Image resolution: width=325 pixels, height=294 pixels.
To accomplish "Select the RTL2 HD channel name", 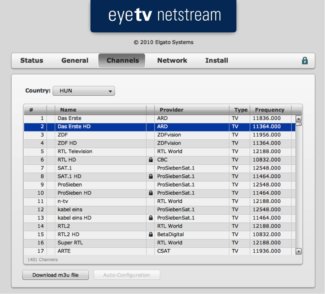I will [68, 234].
